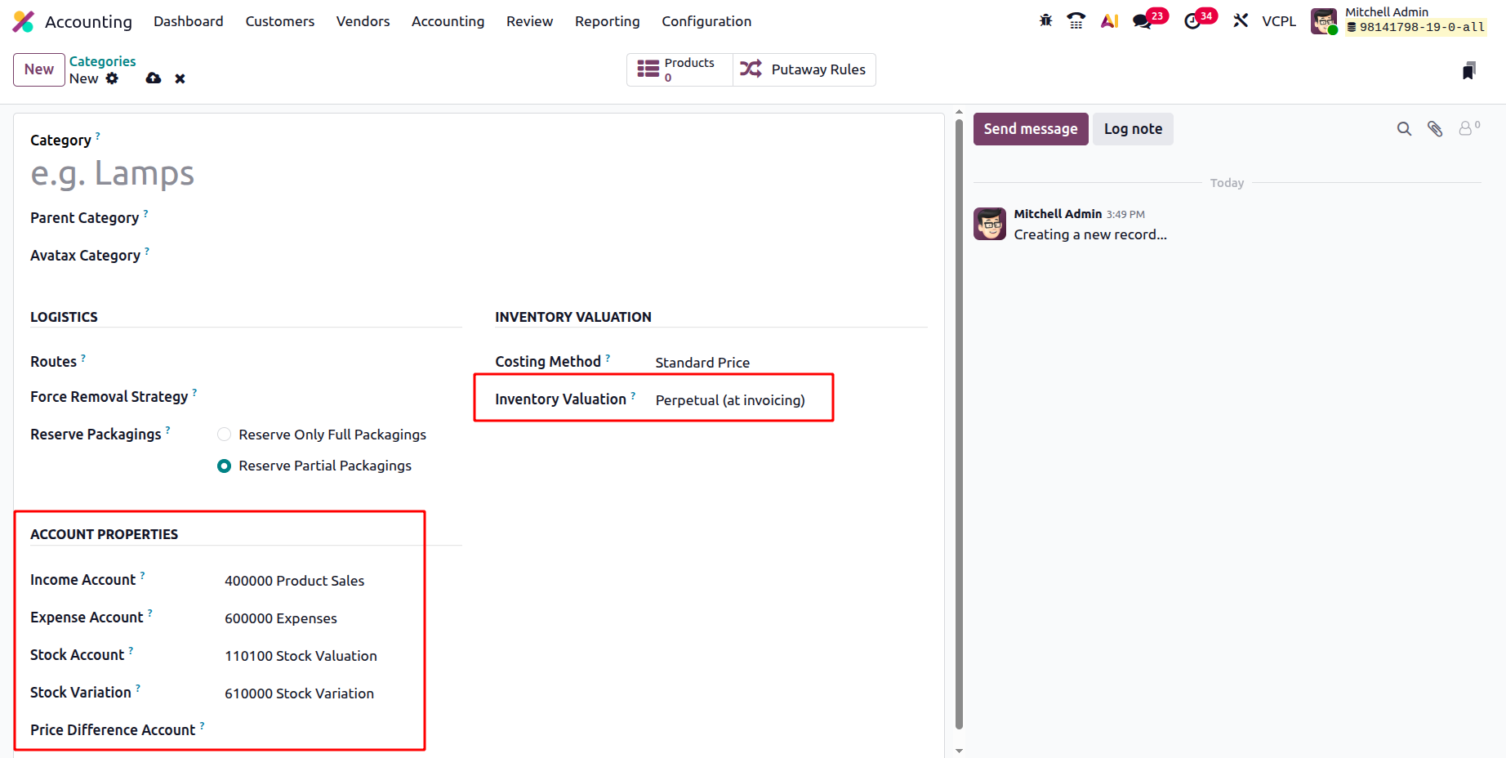Open the Reporting menu

coord(608,21)
